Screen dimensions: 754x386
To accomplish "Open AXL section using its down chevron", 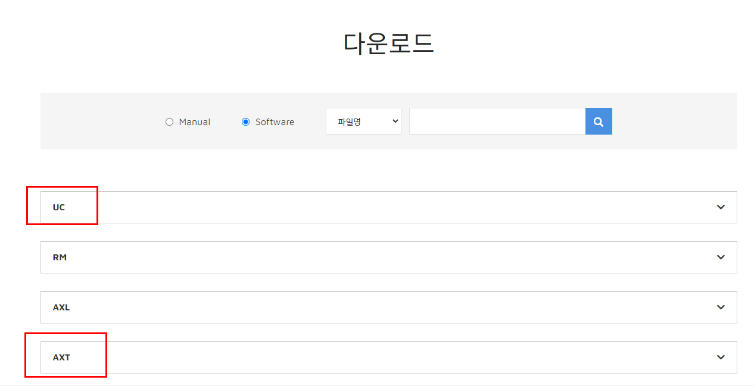I will click(x=721, y=307).
